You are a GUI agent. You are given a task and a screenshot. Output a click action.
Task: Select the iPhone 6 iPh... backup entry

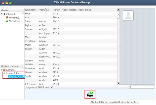13,73
